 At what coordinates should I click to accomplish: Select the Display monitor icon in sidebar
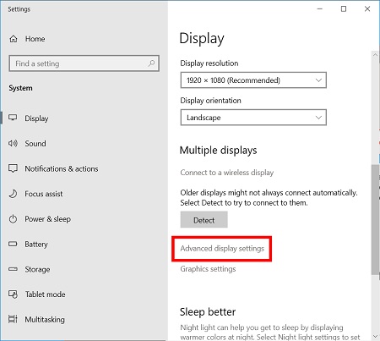(x=13, y=118)
